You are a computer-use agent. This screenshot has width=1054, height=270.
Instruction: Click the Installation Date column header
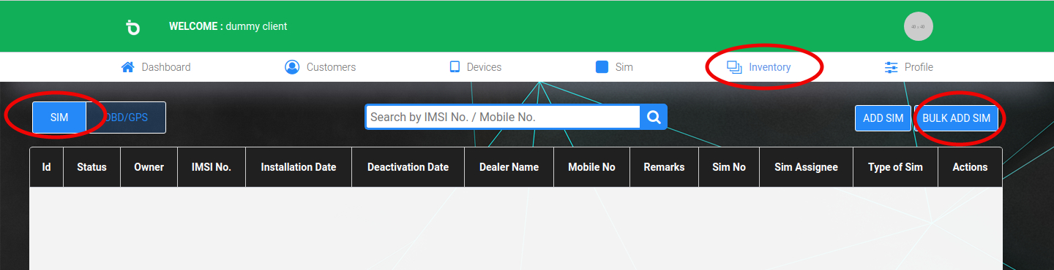point(299,167)
